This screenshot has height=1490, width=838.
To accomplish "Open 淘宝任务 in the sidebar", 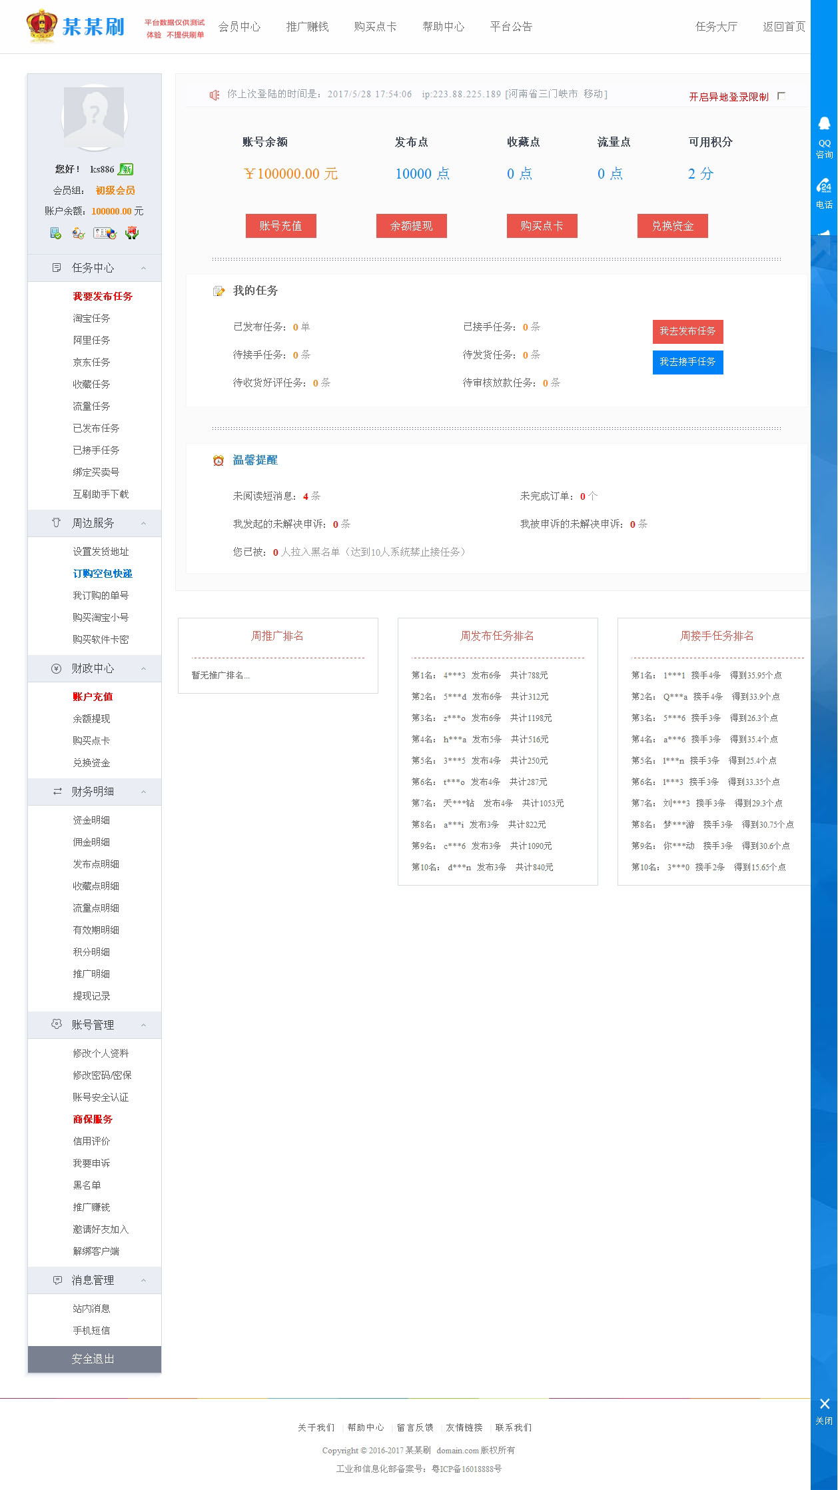I will (x=91, y=319).
